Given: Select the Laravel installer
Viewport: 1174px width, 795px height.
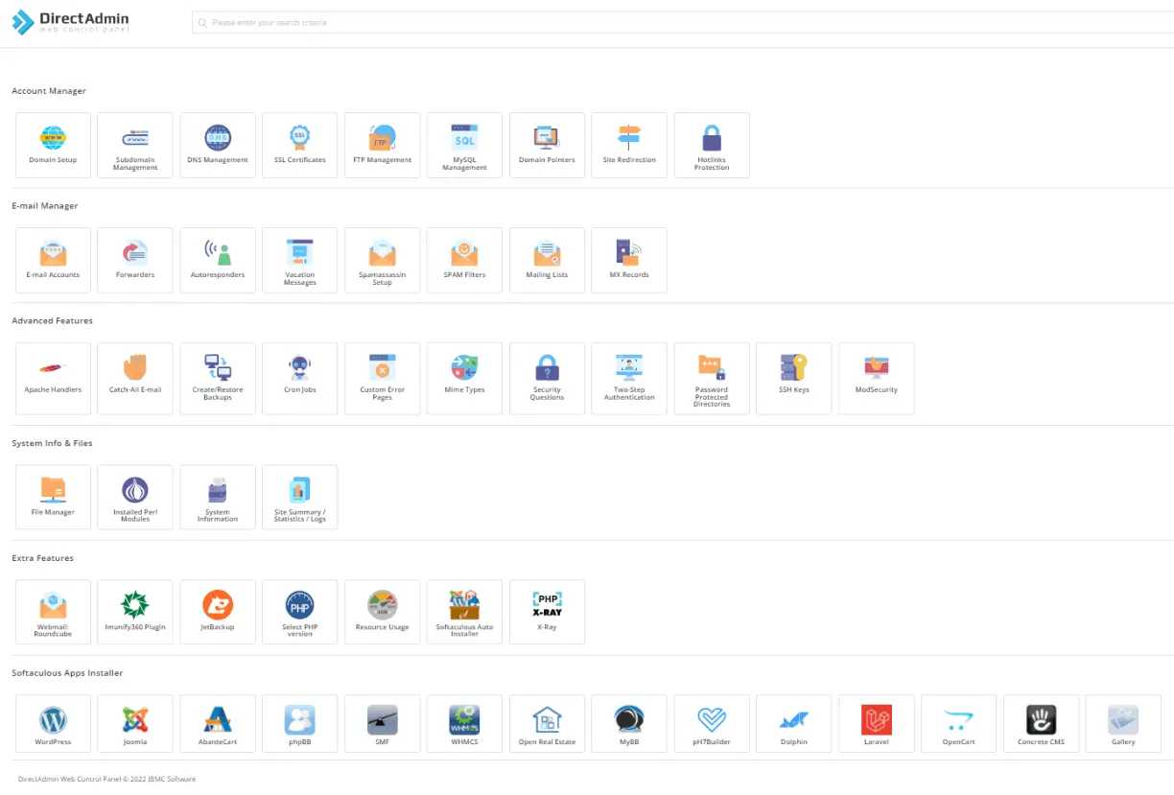Looking at the screenshot, I should [x=877, y=724].
